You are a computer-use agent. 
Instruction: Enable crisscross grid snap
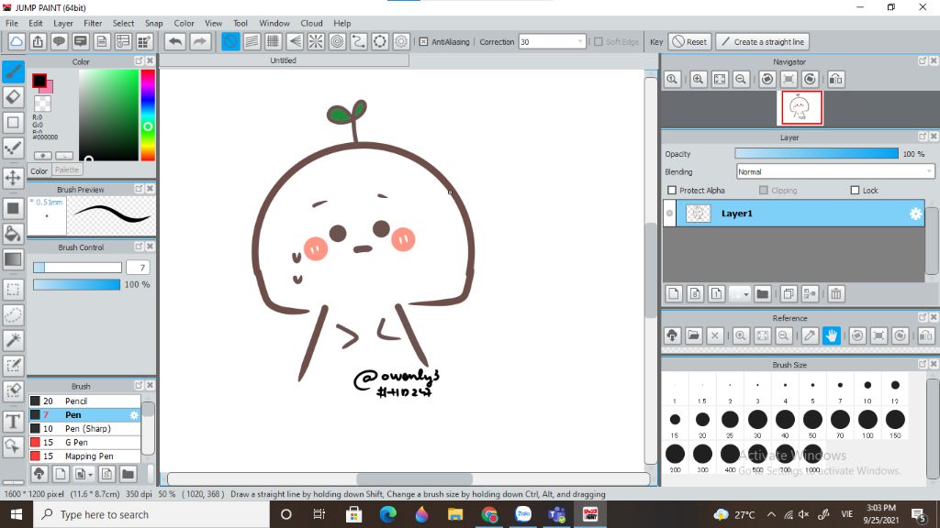273,42
